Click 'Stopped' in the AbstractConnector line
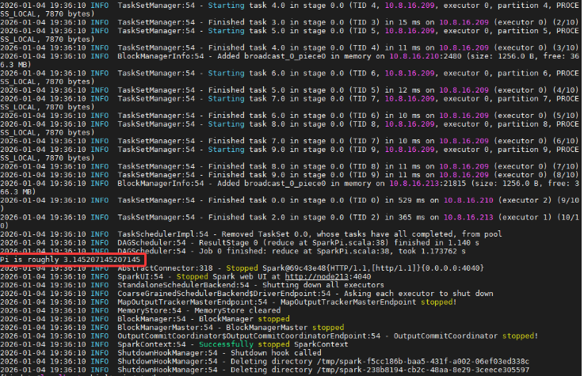The height and width of the screenshot is (376, 584). [242, 268]
